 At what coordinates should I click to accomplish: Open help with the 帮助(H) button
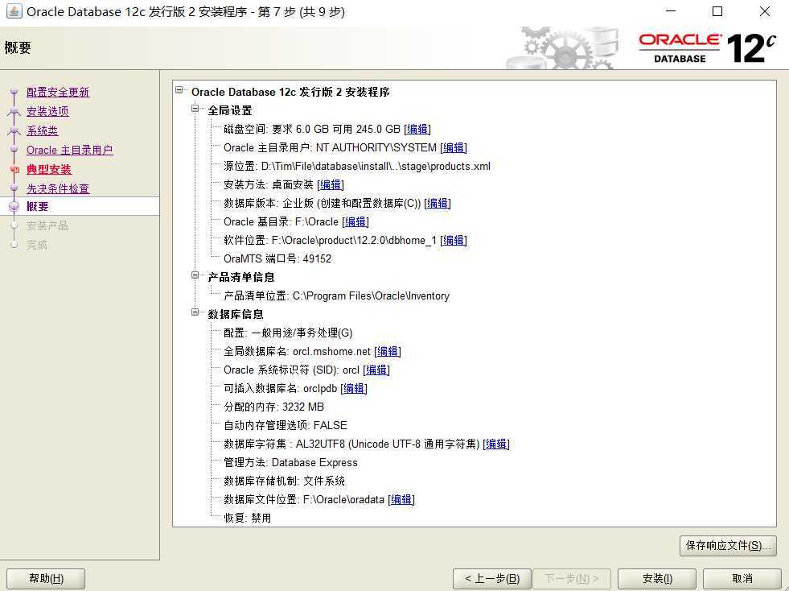tap(46, 579)
